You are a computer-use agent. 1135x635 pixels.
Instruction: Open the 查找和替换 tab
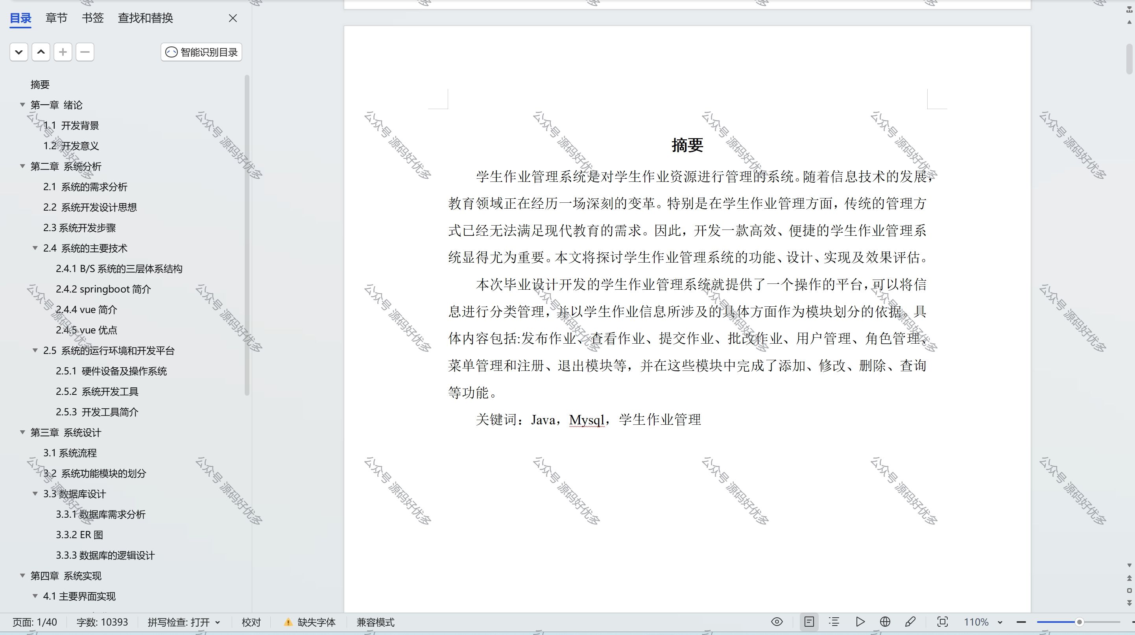146,18
